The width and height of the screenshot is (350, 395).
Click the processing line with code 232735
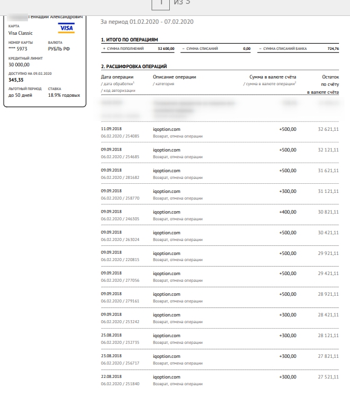[x=120, y=342]
